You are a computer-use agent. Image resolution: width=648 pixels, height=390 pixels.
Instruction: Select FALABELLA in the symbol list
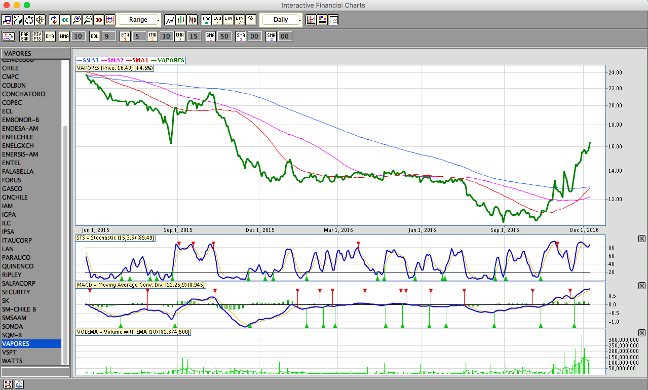click(18, 172)
